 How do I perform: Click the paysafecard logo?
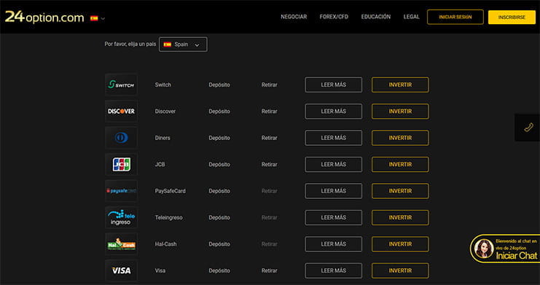(x=121, y=190)
